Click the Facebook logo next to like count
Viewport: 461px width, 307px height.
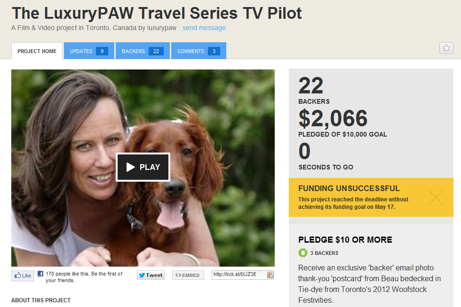[40, 274]
